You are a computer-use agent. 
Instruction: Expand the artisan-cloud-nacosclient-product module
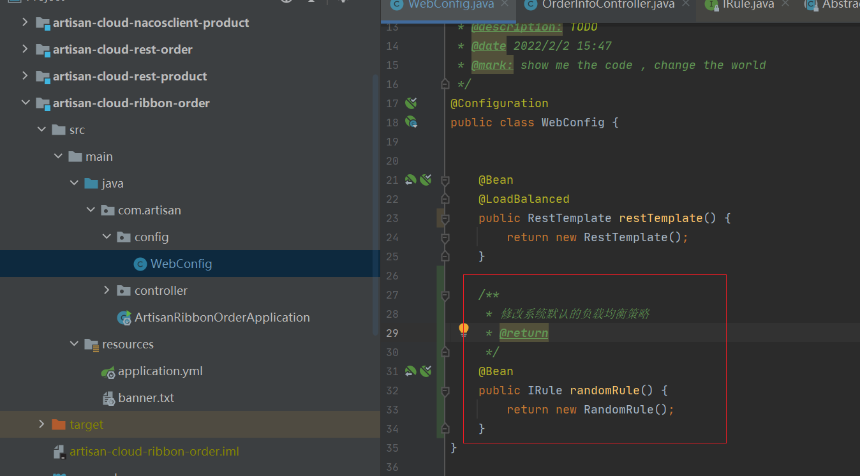pos(25,22)
